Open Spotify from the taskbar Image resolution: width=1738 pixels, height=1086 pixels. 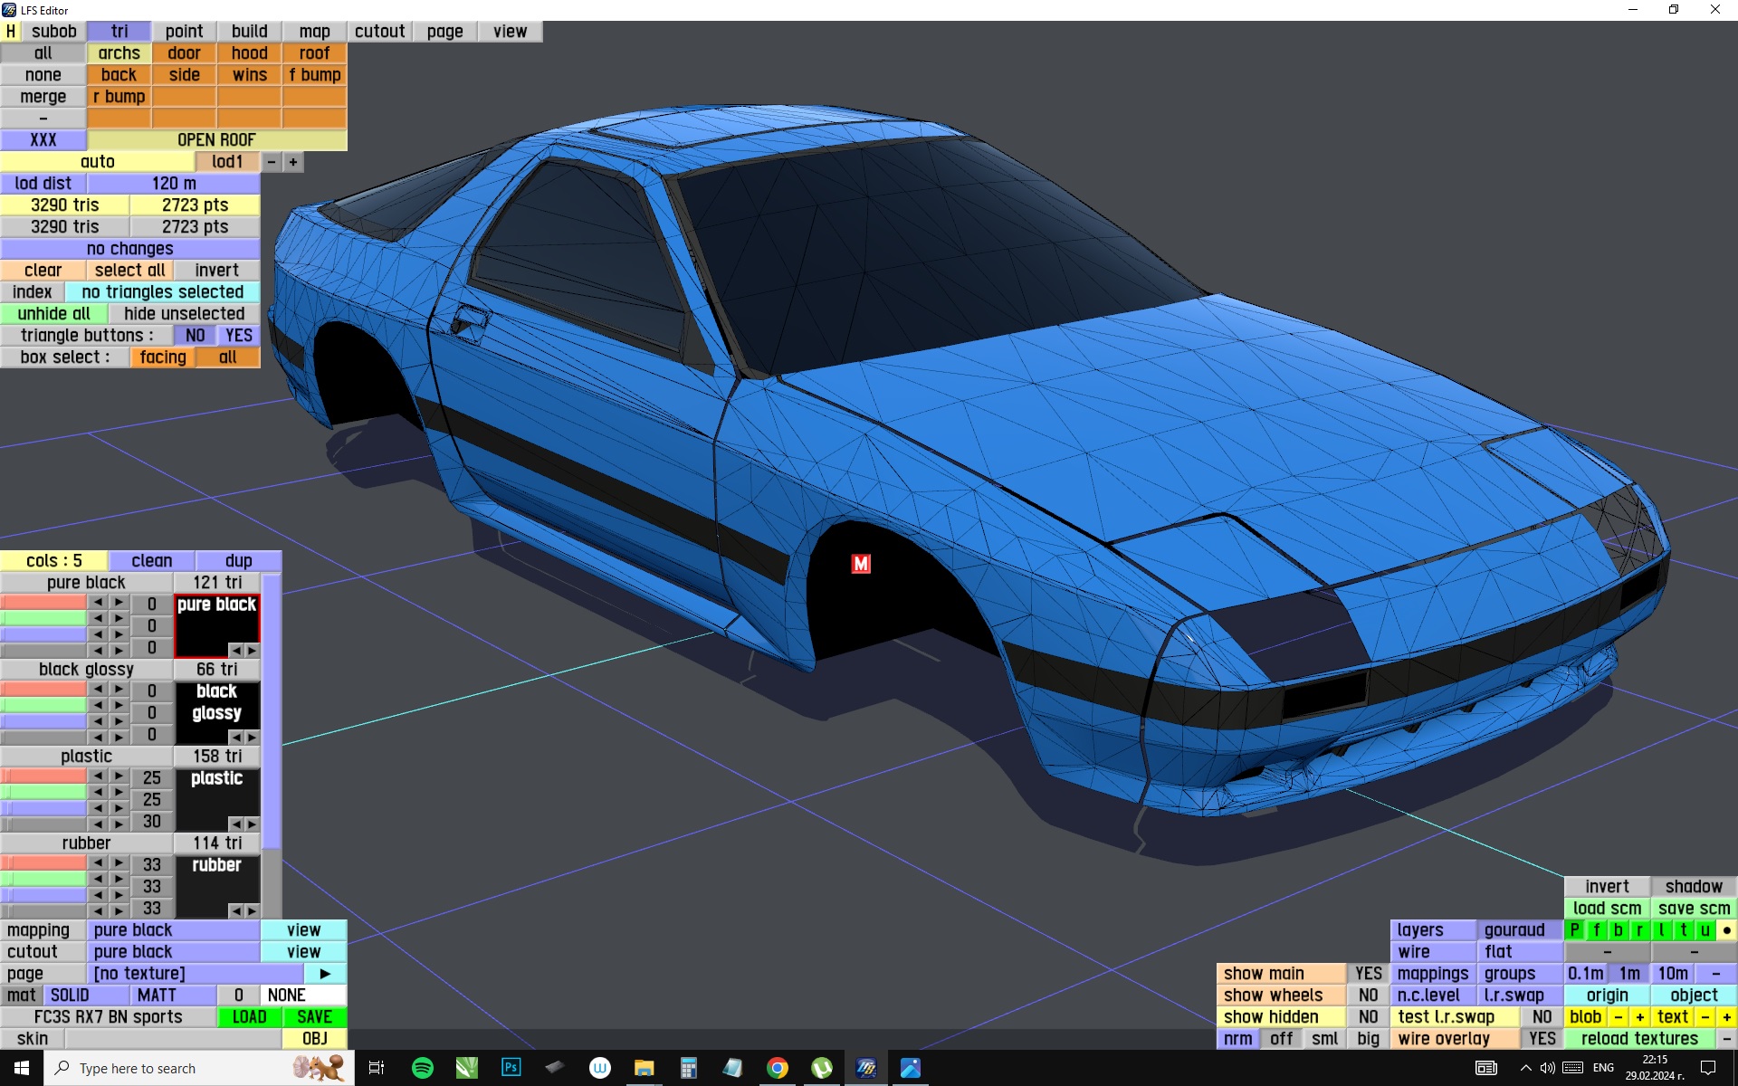422,1068
